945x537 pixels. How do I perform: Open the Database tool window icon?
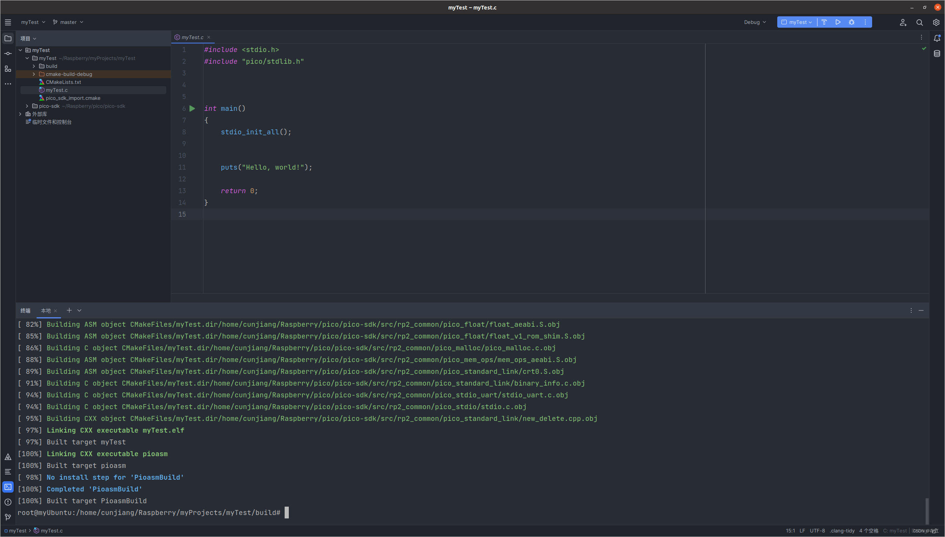pos(937,54)
